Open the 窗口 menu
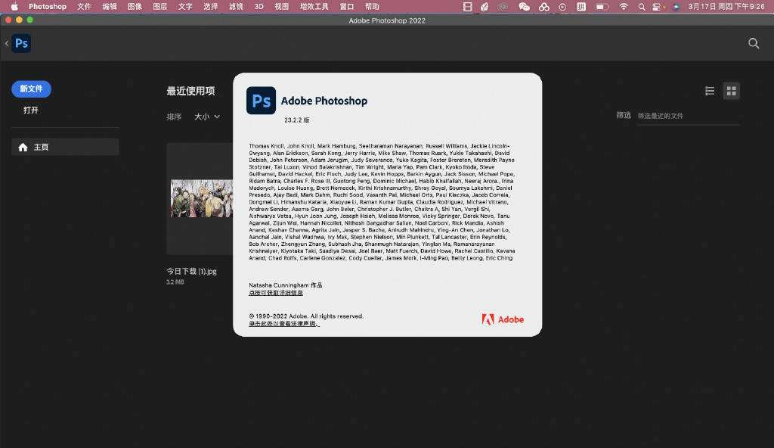The height and width of the screenshot is (448, 774). 347,6
